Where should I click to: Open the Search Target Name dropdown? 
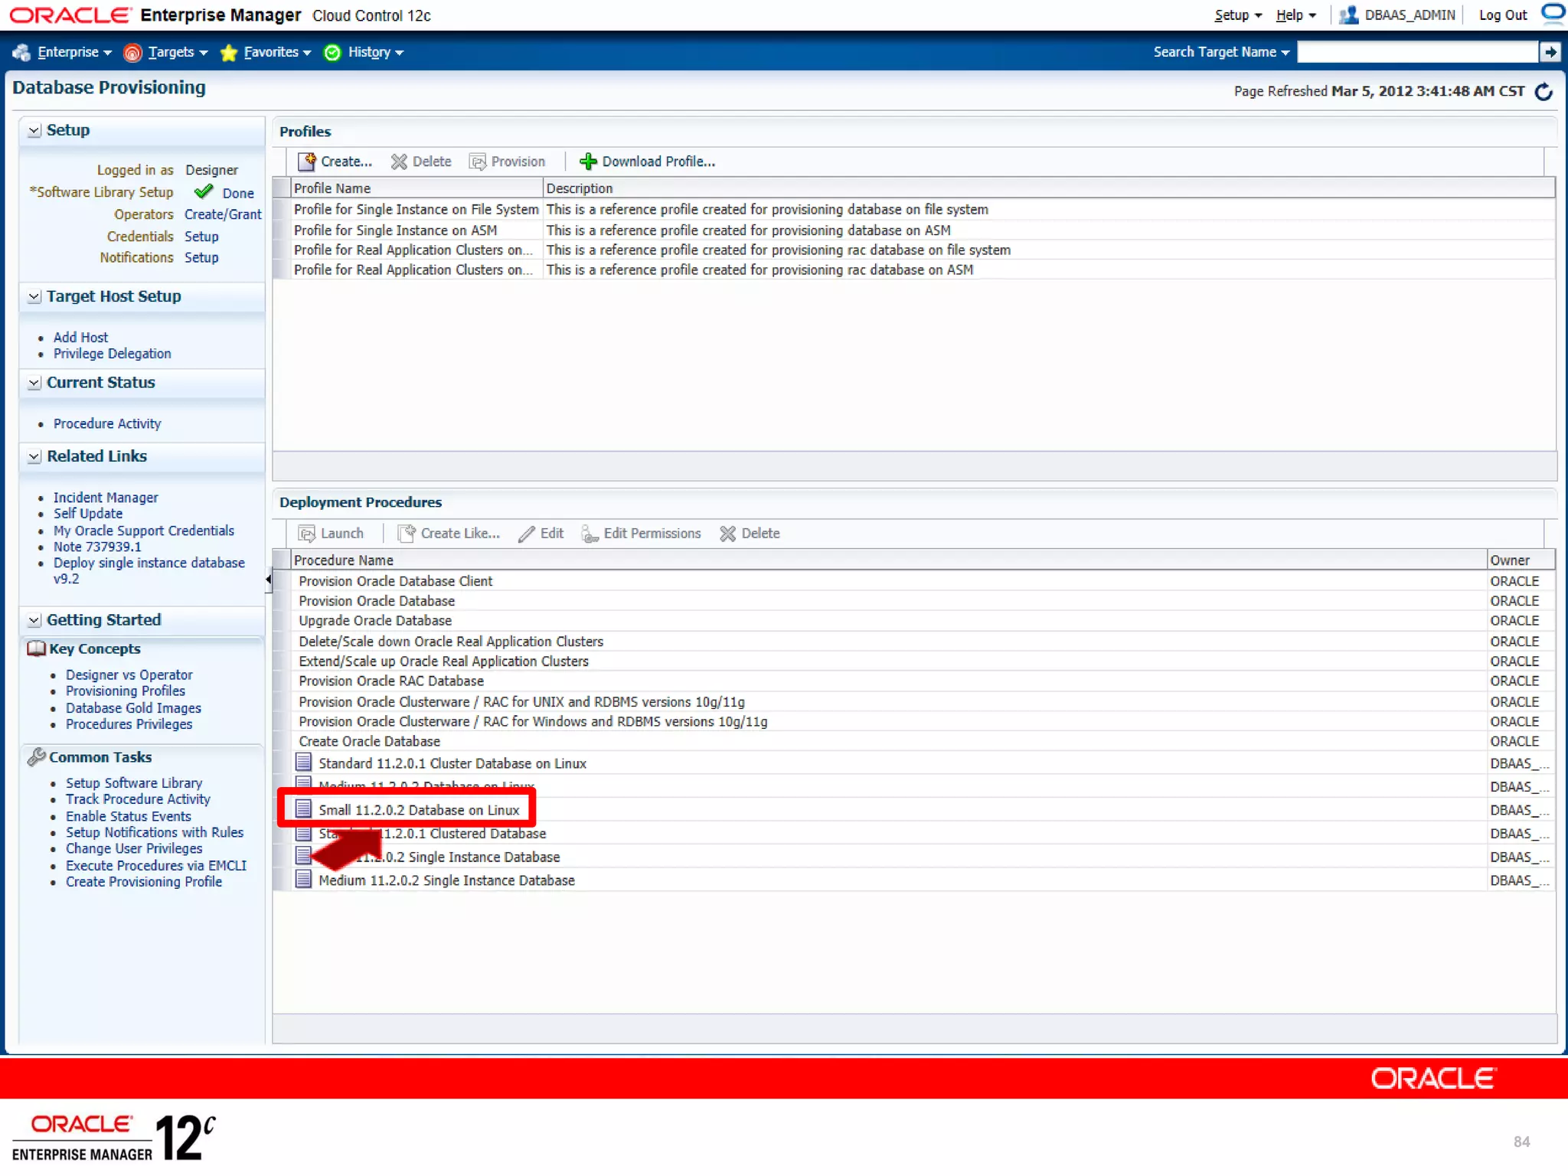pyautogui.click(x=1221, y=52)
